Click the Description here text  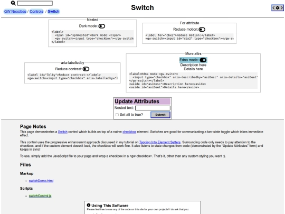[193, 65]
